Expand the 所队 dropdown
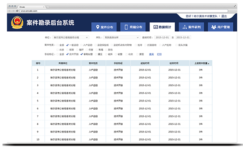Viewport: 243px width, 151px height. pos(122,38)
